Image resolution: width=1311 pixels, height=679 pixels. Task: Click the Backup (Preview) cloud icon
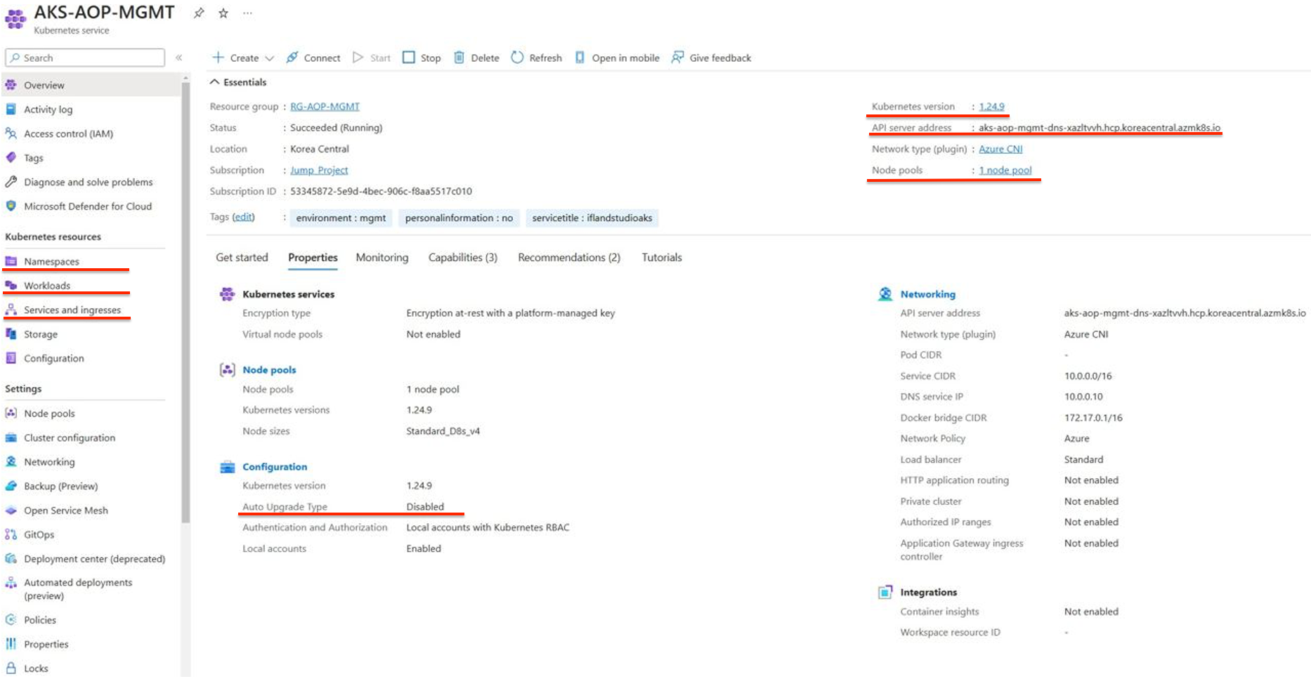click(11, 486)
